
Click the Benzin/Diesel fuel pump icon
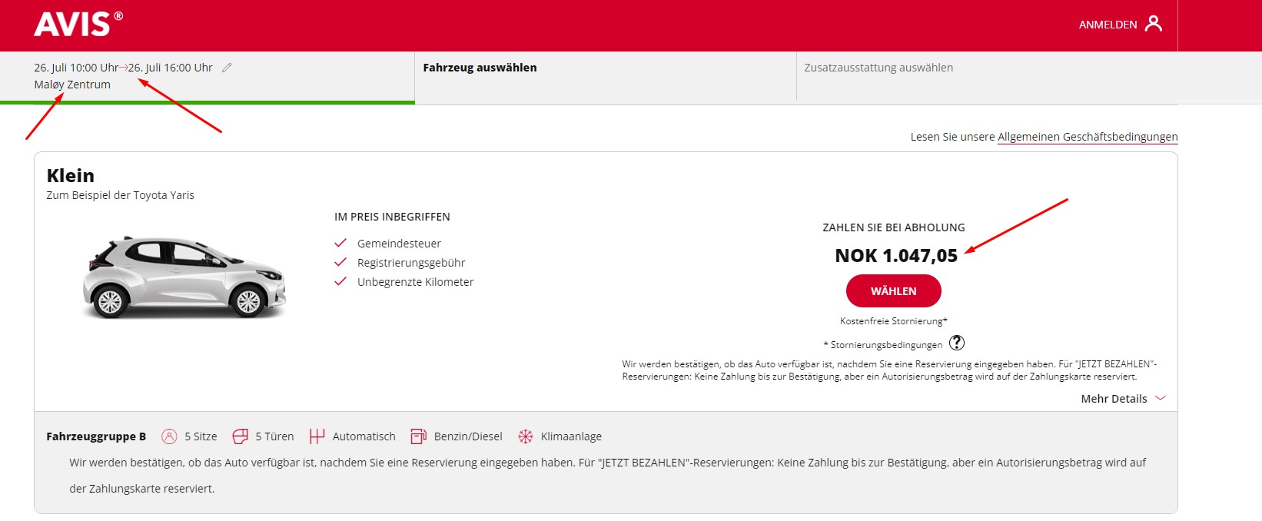pos(418,436)
